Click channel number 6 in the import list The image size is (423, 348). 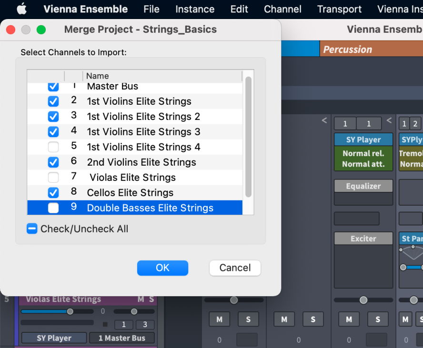click(x=74, y=161)
